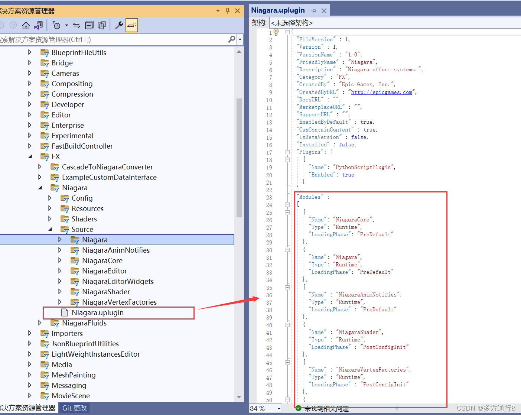Click the Home icon in Solution Explorer toolbar

(x=26, y=25)
